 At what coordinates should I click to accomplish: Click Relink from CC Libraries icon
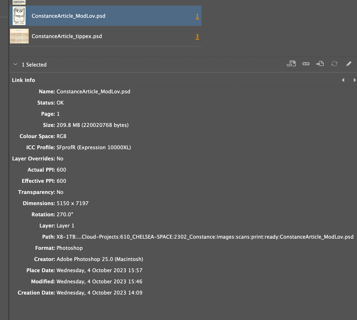(x=291, y=64)
